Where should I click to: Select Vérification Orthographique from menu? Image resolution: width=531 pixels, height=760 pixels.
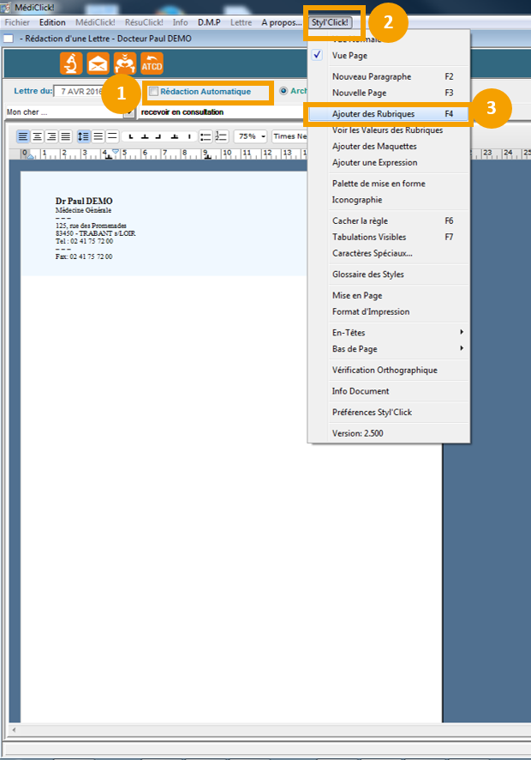coord(385,371)
